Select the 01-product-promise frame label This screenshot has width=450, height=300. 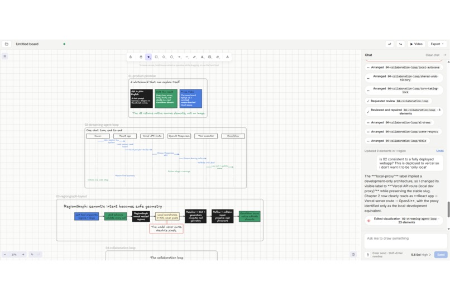[142, 76]
